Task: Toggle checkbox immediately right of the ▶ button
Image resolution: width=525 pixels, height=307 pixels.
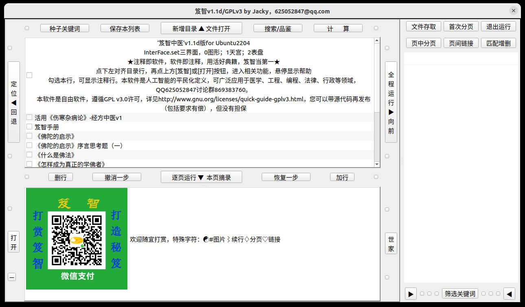Action: 422,294
